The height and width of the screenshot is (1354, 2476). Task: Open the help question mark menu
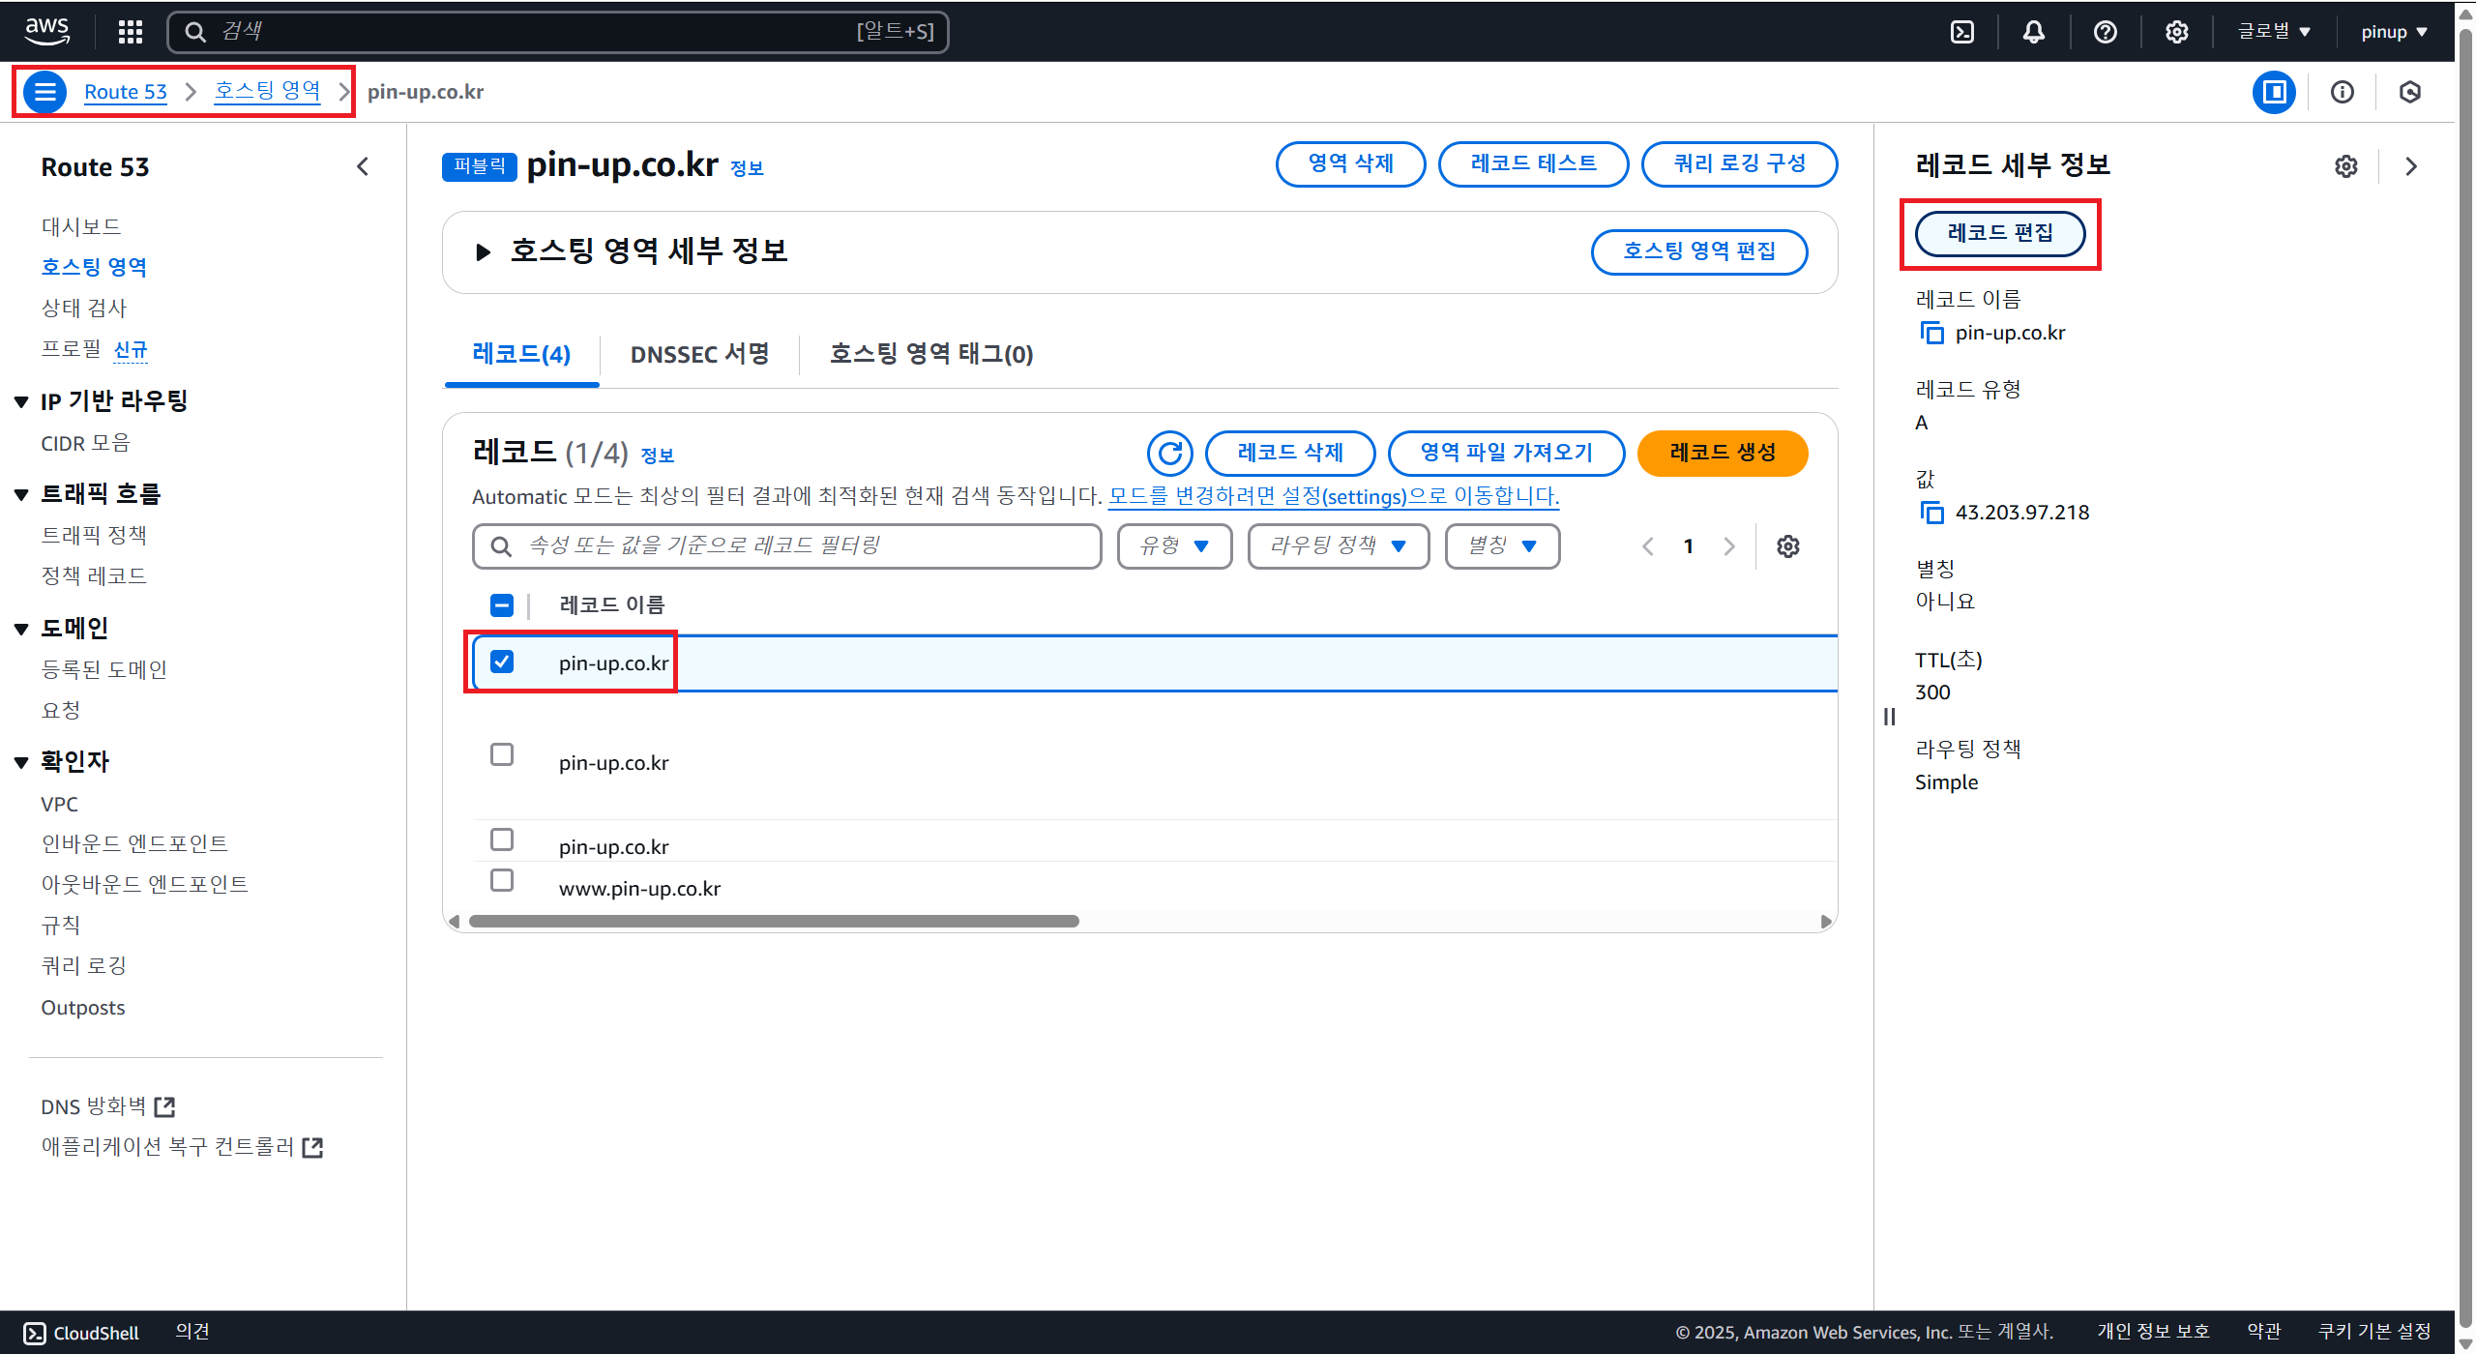[x=2106, y=32]
